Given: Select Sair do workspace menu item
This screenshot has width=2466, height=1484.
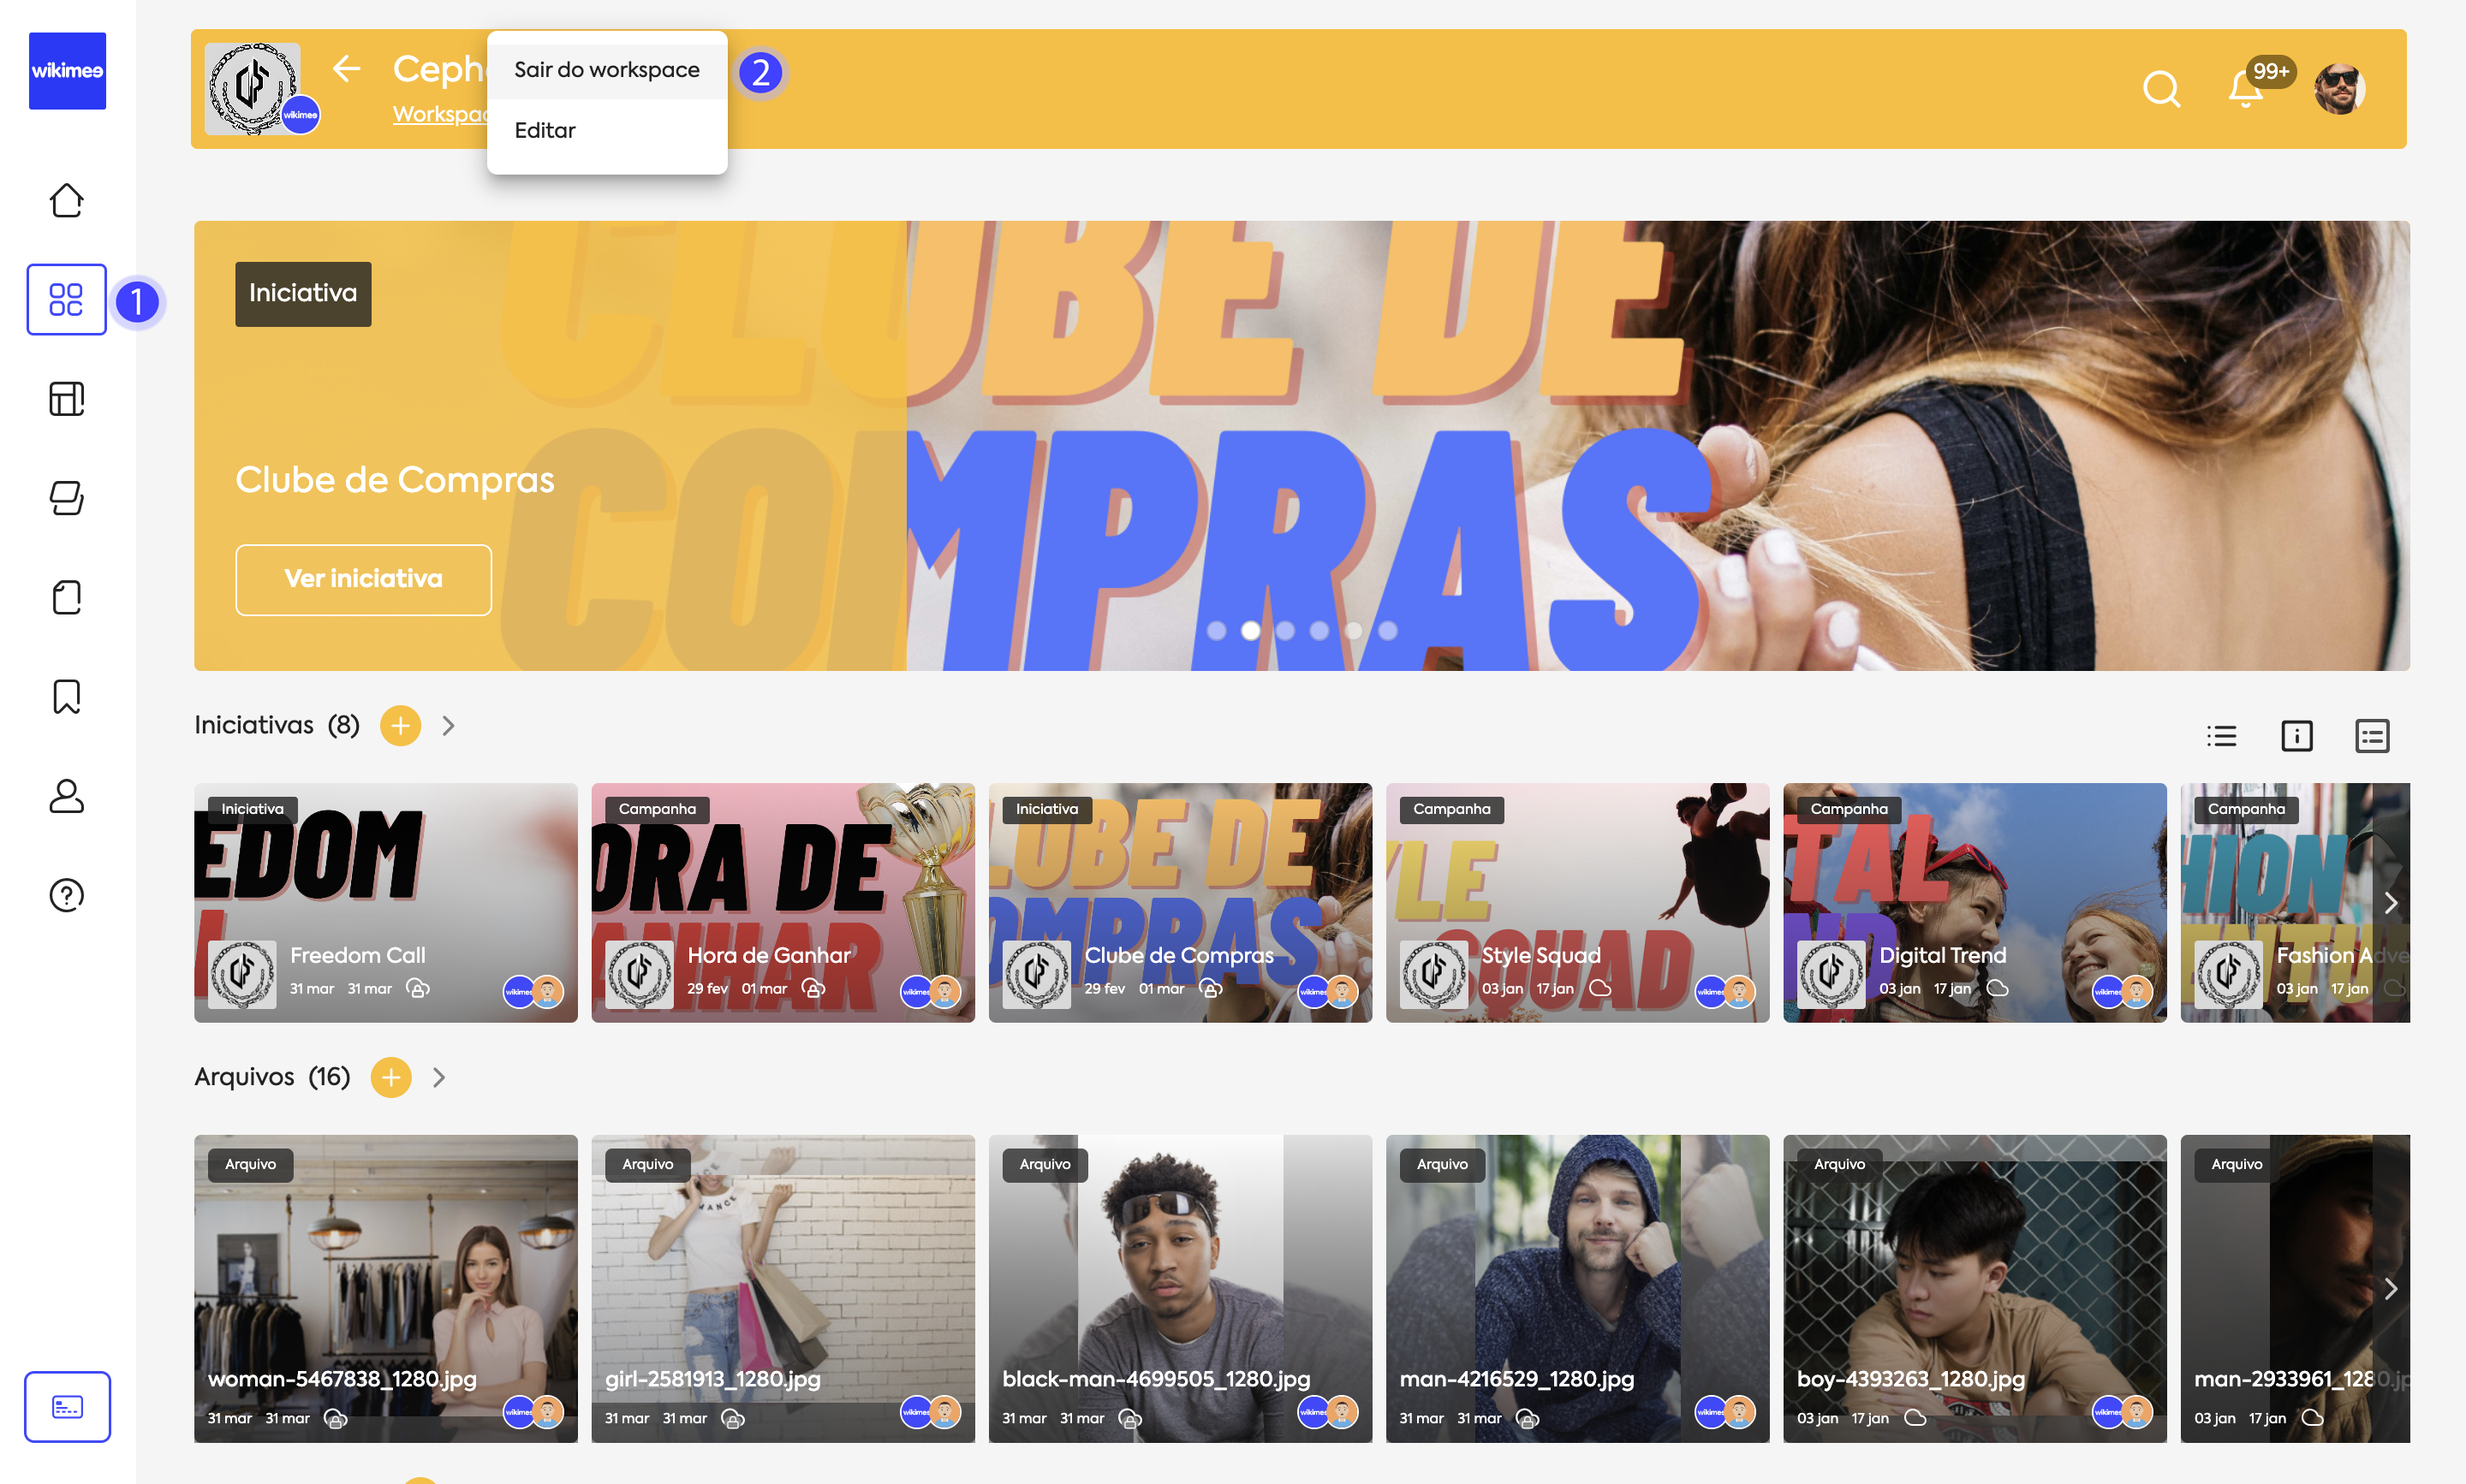Looking at the screenshot, I should point(606,69).
